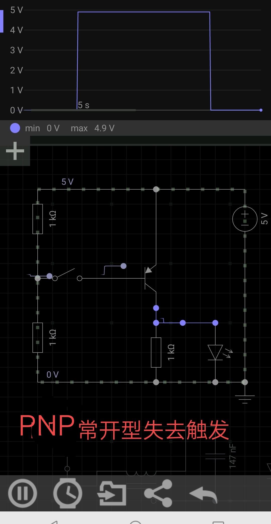Toggle the open switch in the circuit
271x524 pixels.
[67, 275]
